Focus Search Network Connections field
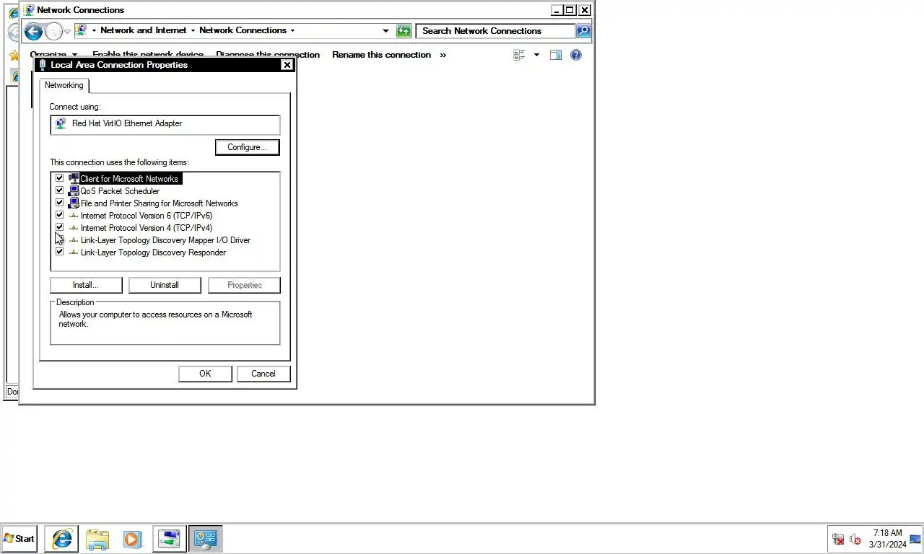The image size is (924, 554). 496,31
